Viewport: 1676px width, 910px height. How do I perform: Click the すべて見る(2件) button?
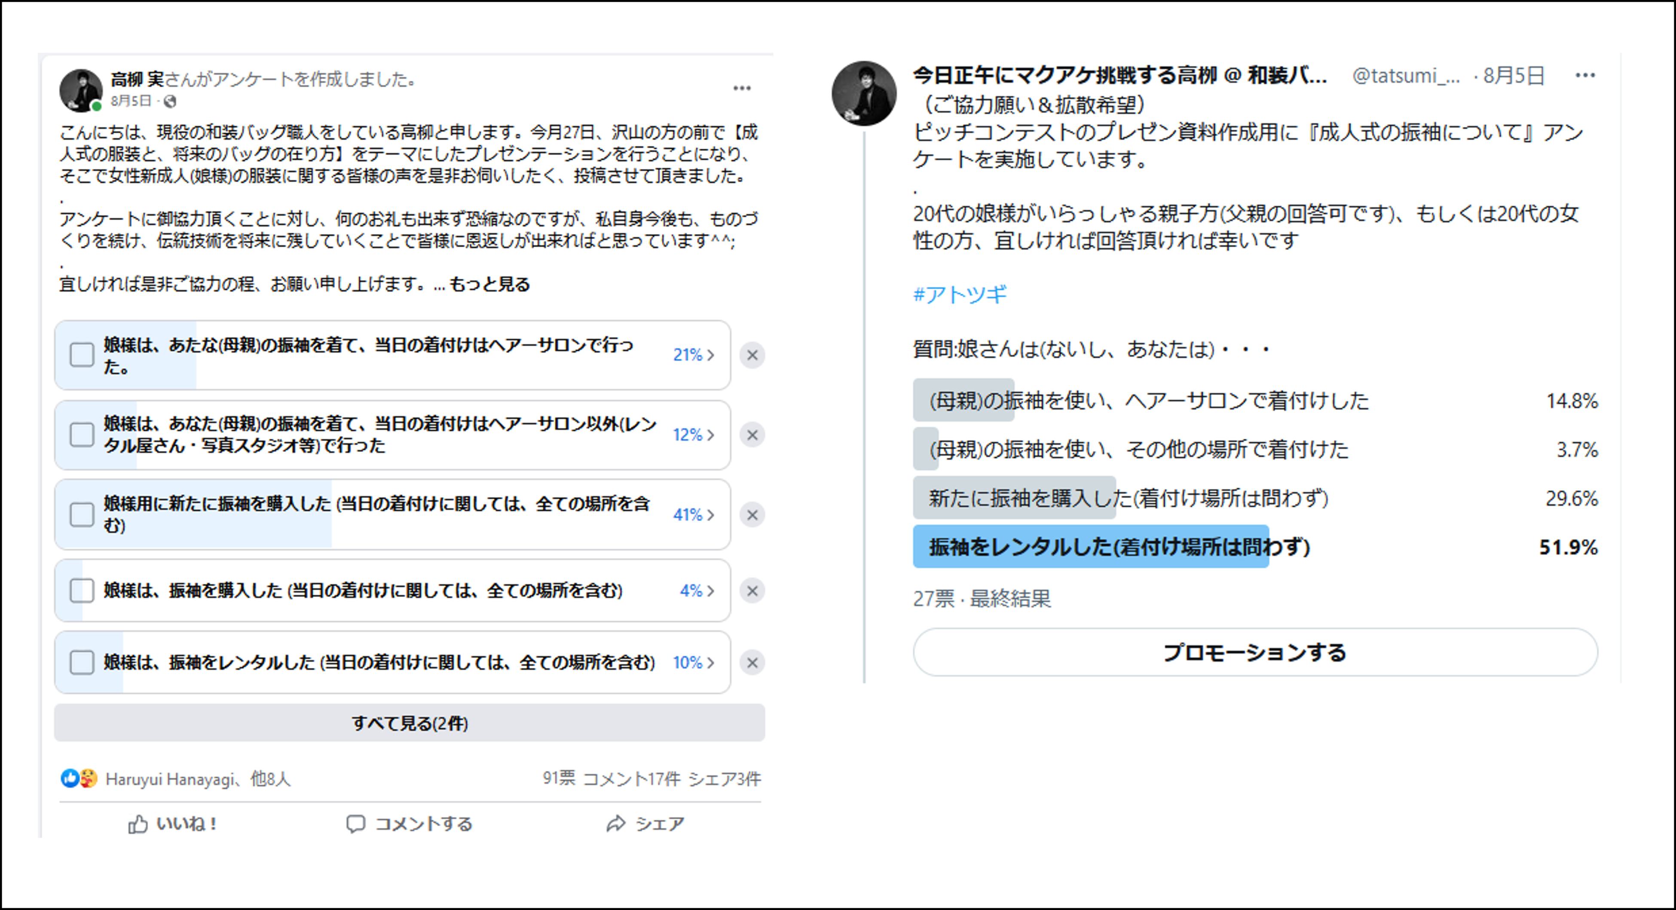click(x=409, y=723)
